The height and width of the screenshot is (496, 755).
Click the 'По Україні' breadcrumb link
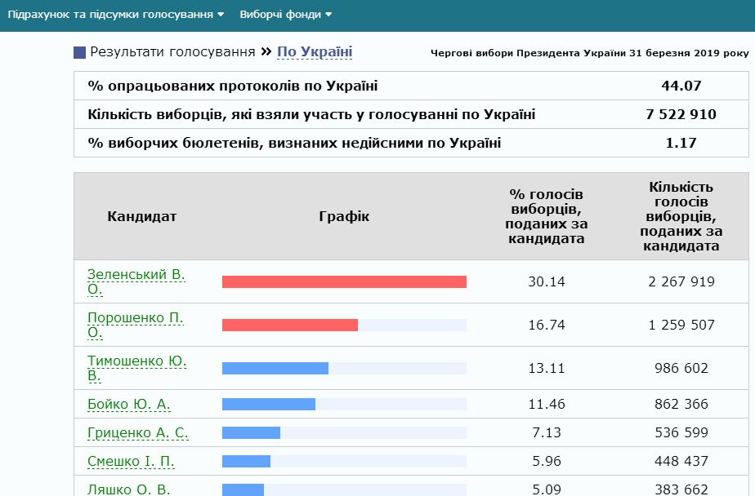(x=315, y=52)
